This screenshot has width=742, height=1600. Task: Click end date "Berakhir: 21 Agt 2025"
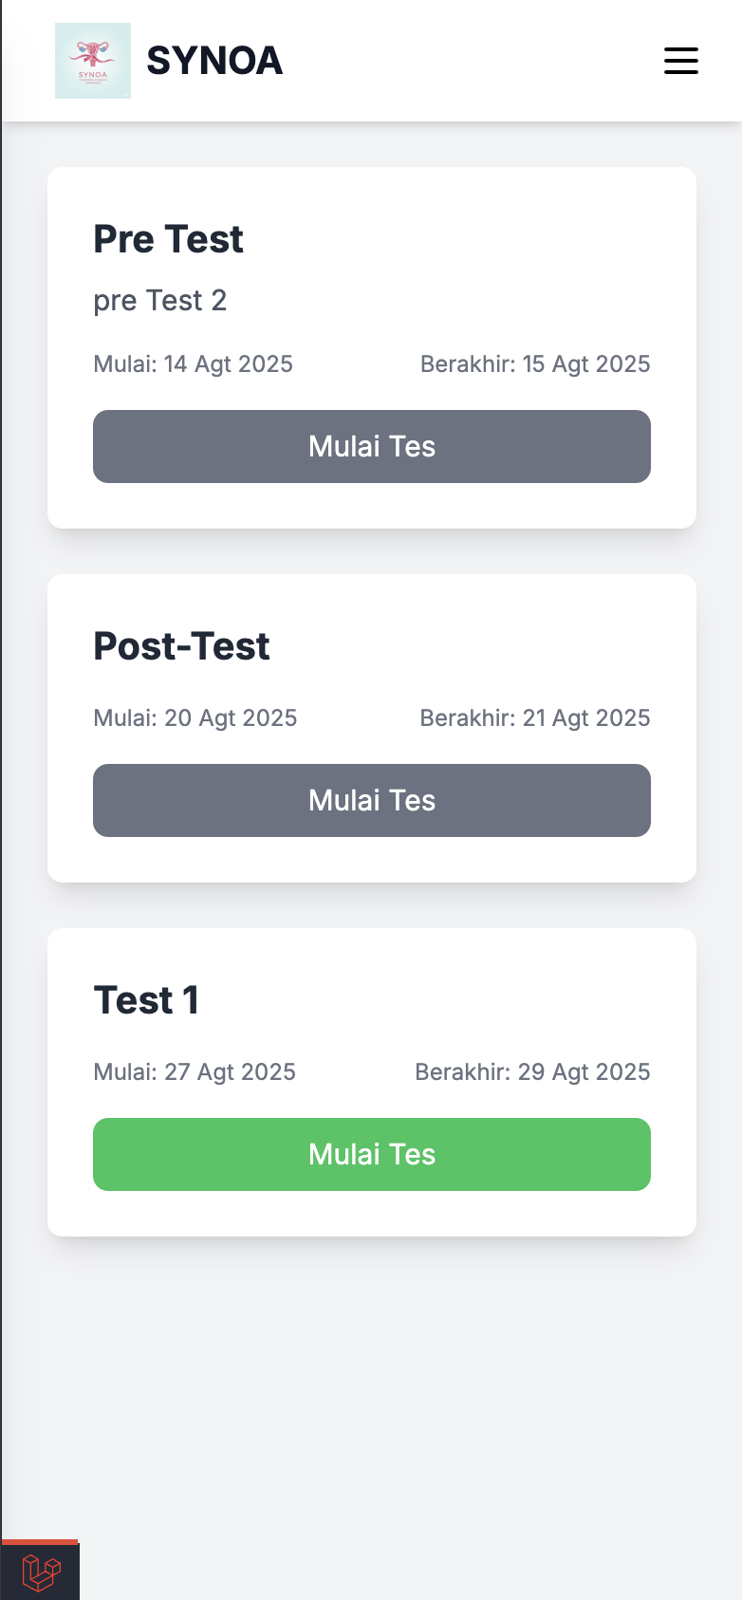535,718
